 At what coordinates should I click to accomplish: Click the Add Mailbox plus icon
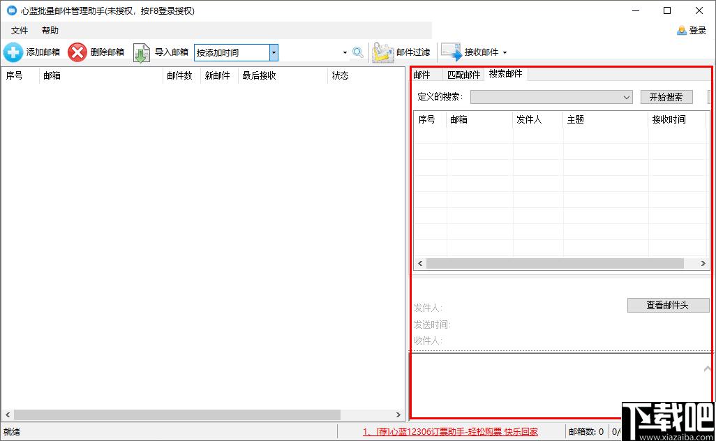13,52
